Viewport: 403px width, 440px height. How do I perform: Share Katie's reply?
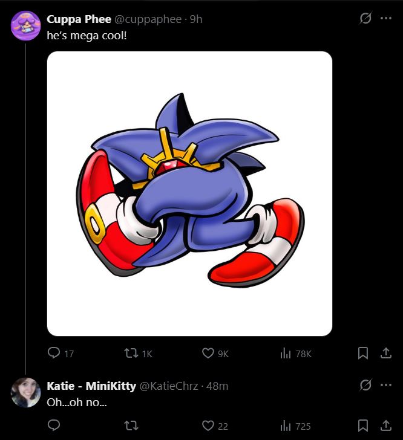click(x=386, y=426)
